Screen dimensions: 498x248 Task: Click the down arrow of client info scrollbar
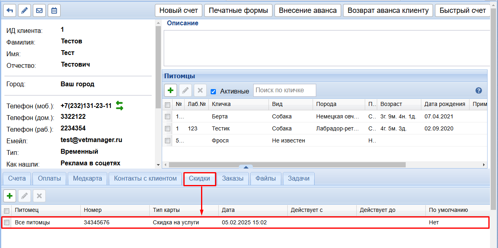158,165
